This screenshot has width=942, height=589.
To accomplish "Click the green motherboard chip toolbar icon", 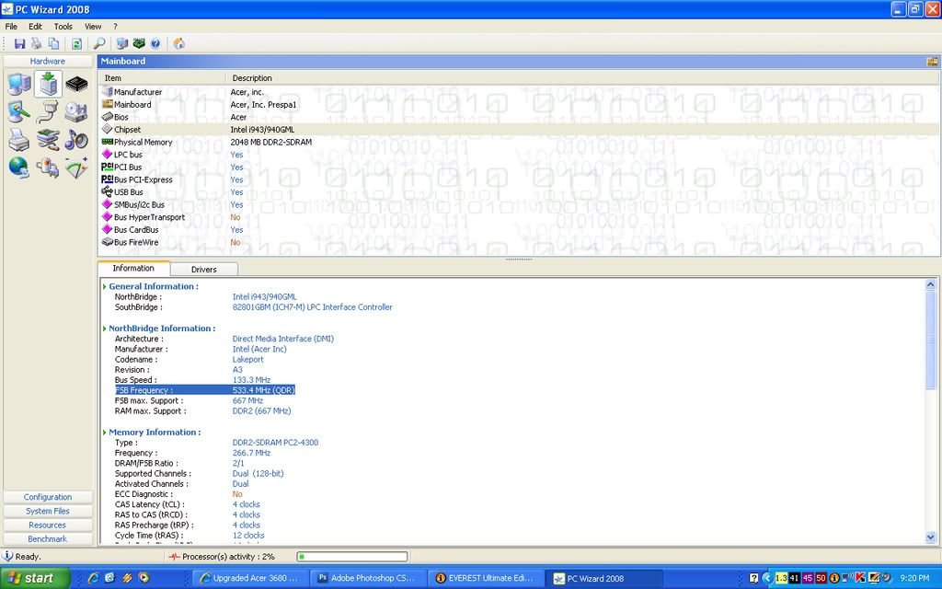I will click(140, 44).
